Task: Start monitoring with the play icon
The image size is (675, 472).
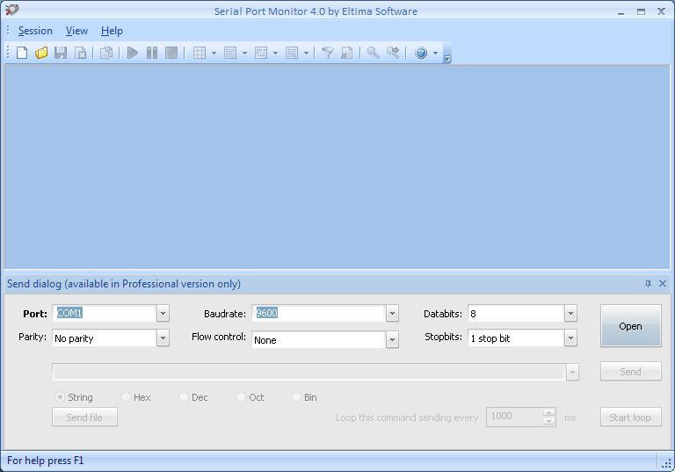Action: (x=133, y=53)
